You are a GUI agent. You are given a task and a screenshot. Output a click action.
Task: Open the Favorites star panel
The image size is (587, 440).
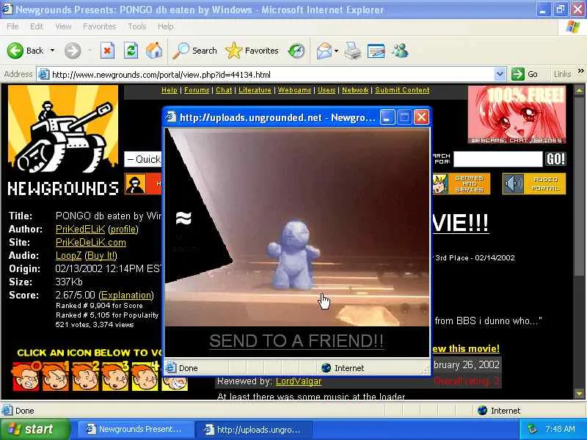click(252, 51)
